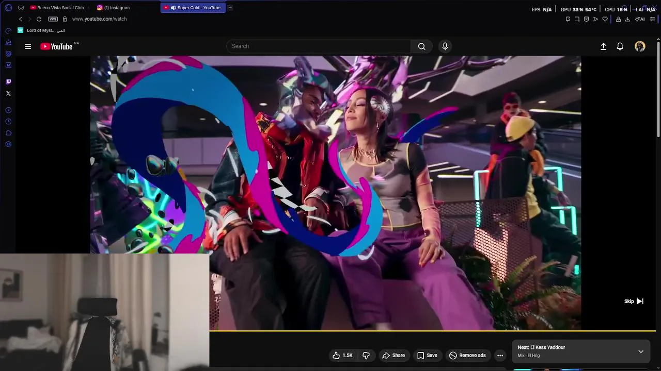
Task: Open a new tab with plus button
Action: [x=230, y=8]
